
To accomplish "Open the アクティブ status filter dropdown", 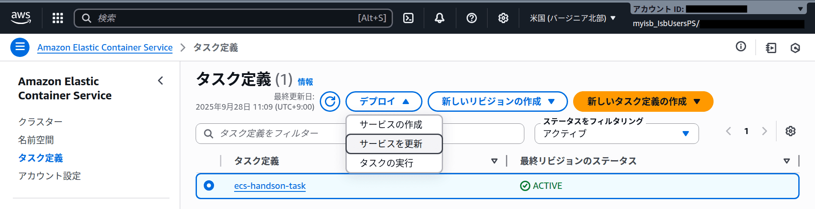I will click(616, 134).
